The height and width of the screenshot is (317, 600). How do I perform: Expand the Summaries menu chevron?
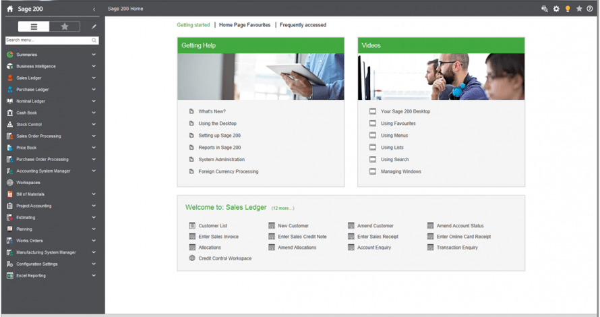94,55
